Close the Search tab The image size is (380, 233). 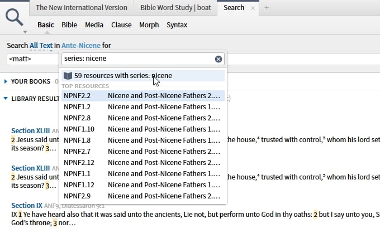[x=253, y=8]
